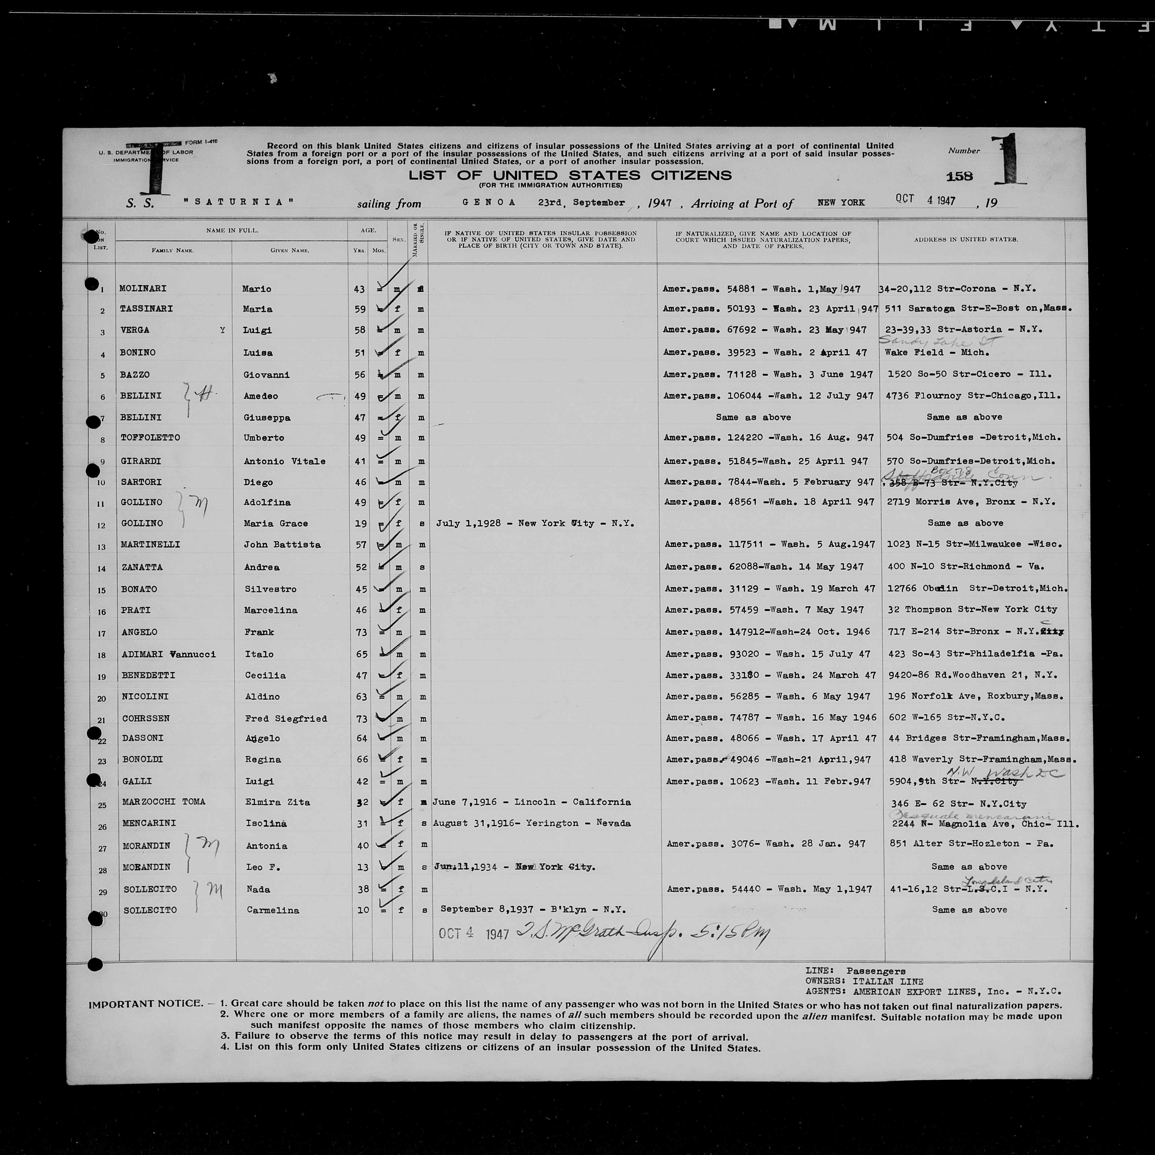
Task: Click the family name ZANATTA
Action: point(142,567)
